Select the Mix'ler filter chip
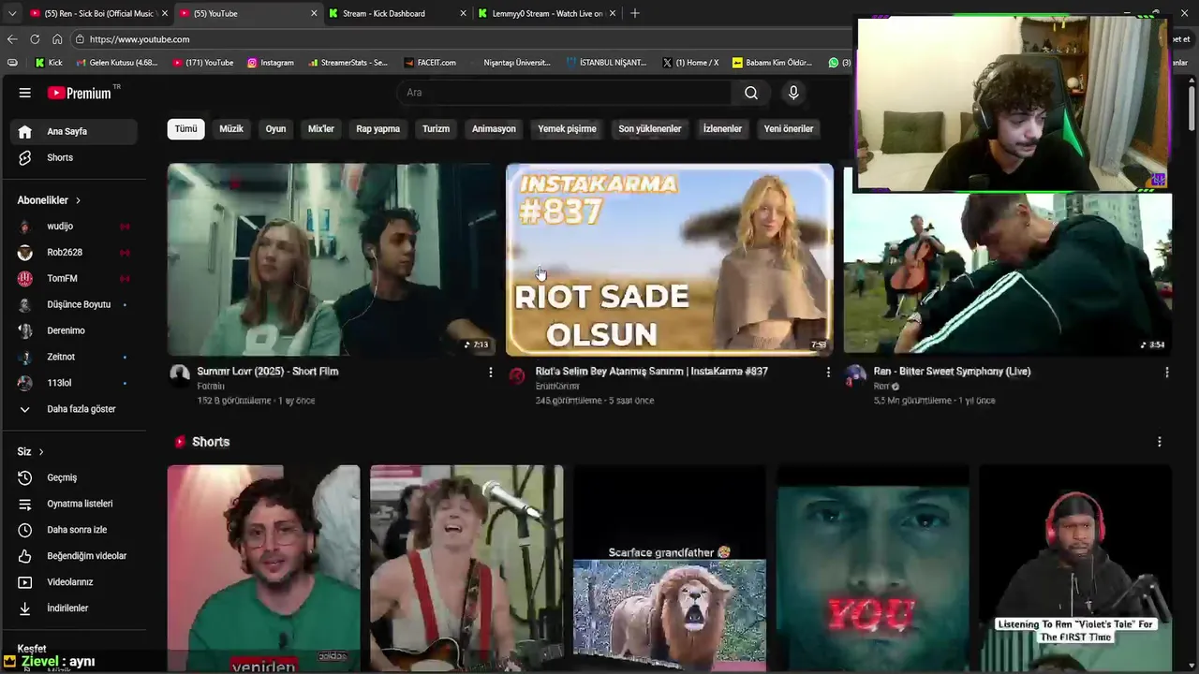Image resolution: width=1199 pixels, height=674 pixels. click(x=321, y=129)
